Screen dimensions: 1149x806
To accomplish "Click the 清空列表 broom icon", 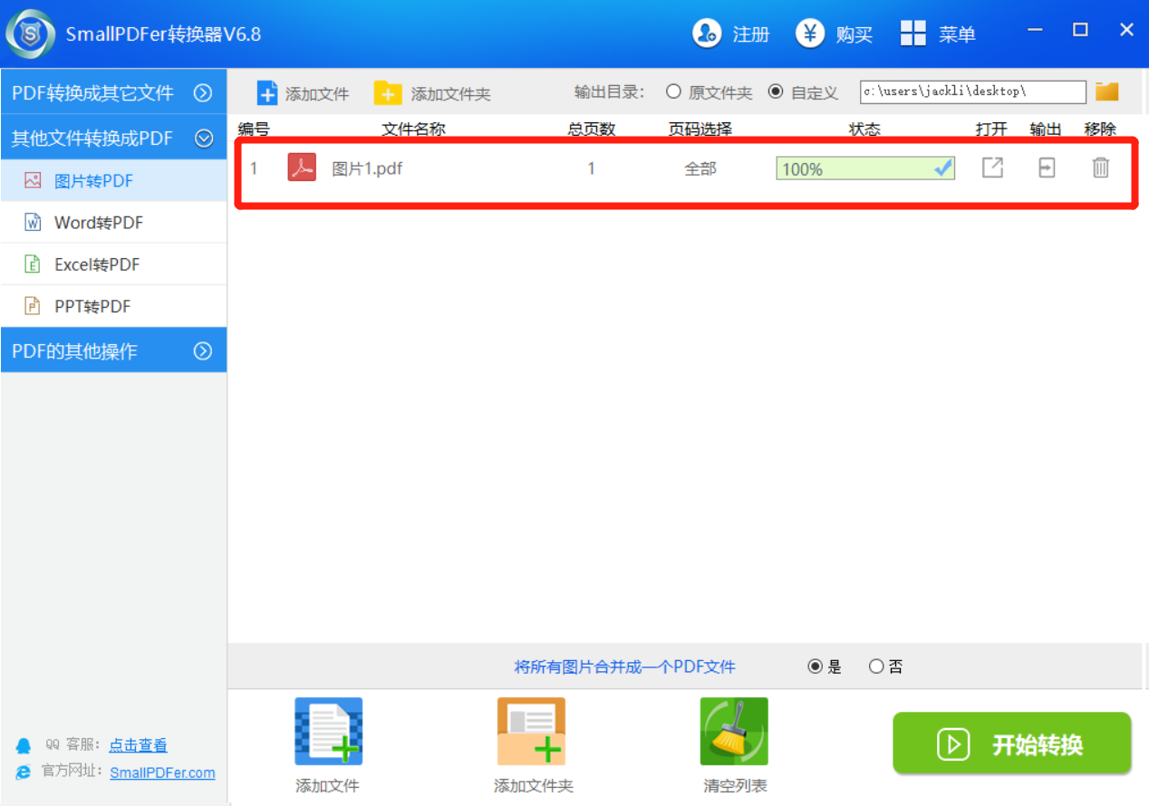I will [x=734, y=731].
